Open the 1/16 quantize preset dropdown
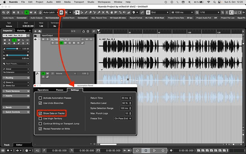 coord(210,13)
